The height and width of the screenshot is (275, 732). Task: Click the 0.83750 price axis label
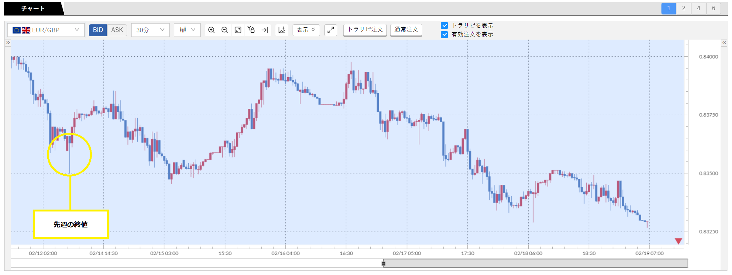coord(708,115)
